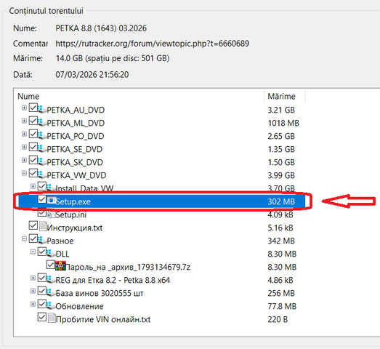Sort by the Mărime column header
The height and width of the screenshot is (349, 380).
coord(284,96)
